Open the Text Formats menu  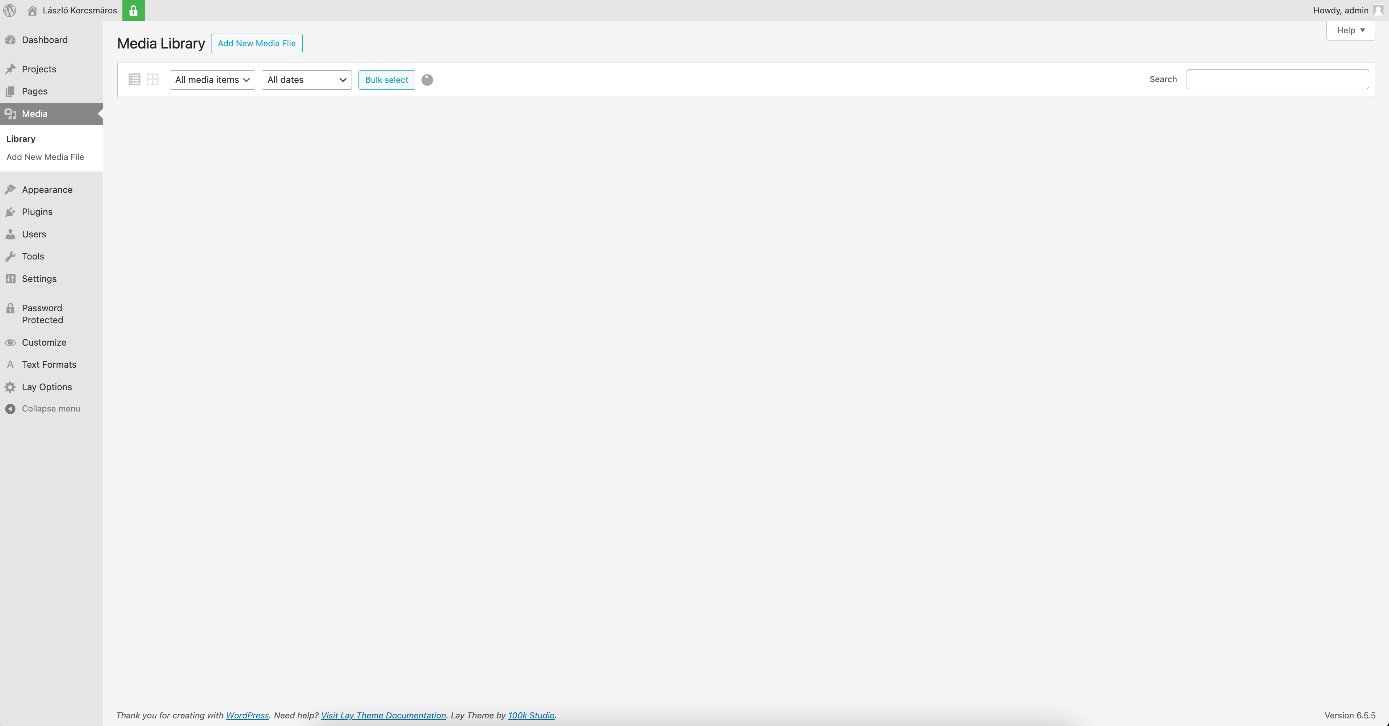click(x=49, y=364)
